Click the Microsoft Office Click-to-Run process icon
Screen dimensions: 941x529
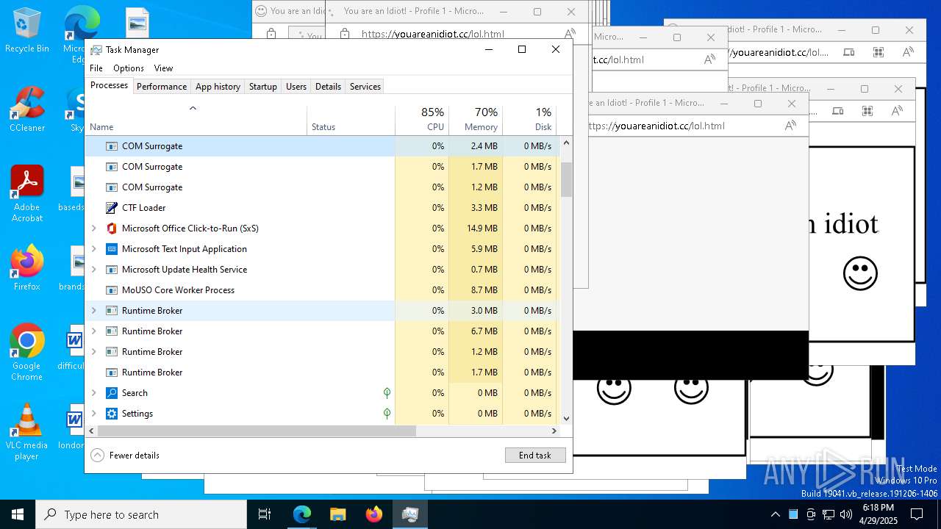pyautogui.click(x=112, y=228)
